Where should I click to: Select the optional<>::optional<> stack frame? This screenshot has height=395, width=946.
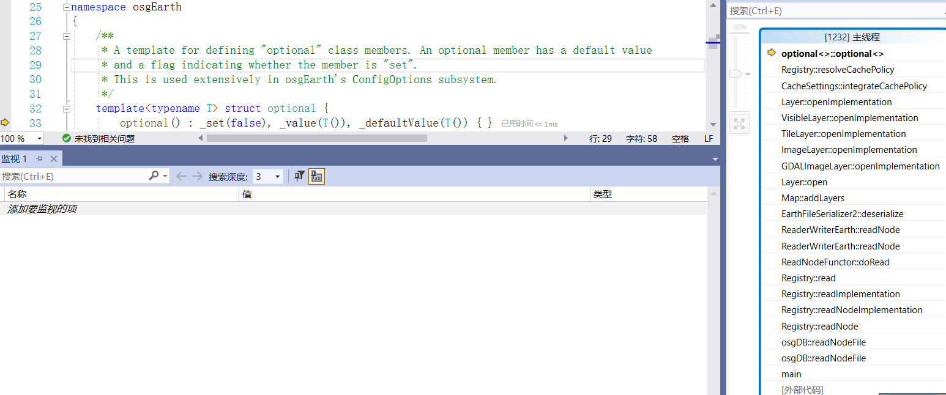(832, 54)
